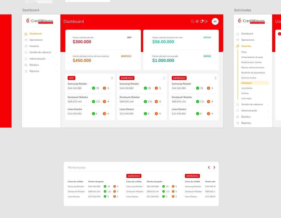Click 04/09/2022 date badge in Performance
281x218 pixels.
(x=134, y=176)
